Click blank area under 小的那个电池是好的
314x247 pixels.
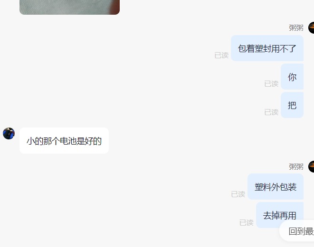click(64, 190)
